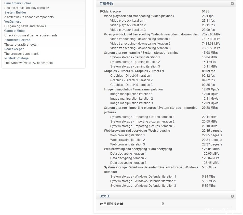Select the 22.45 pages/s web browsing value
Image resolution: width=243 pixels, height=215 pixels.
click(x=212, y=131)
